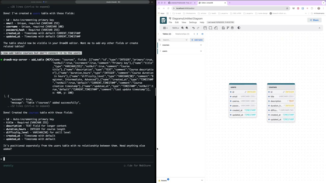Click the terminal prompt input line
Screen dimensions: 326x183
(x=77, y=159)
